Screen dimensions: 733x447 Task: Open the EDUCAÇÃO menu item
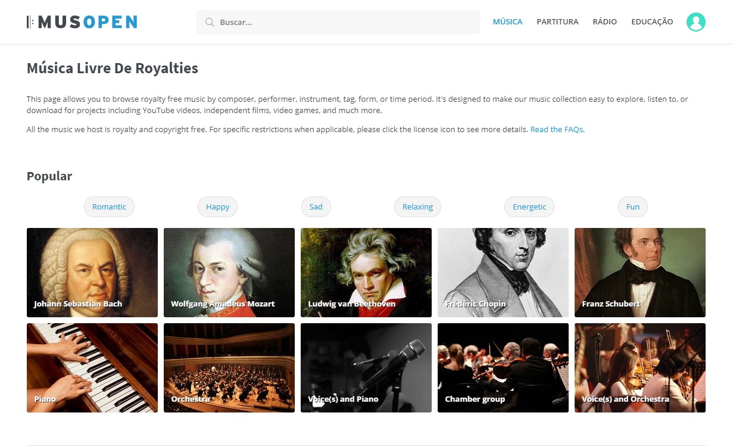(652, 22)
